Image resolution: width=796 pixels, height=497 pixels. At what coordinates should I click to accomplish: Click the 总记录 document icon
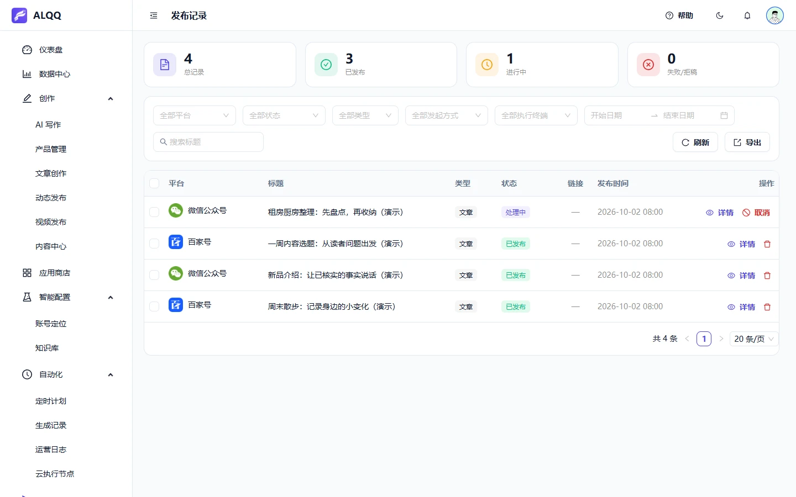[165, 65]
